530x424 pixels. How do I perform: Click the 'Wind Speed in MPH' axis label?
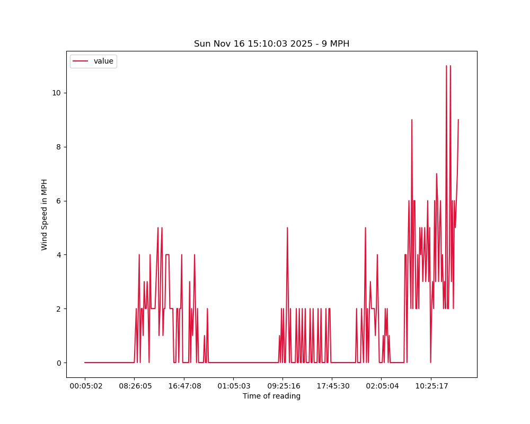pyautogui.click(x=45, y=215)
